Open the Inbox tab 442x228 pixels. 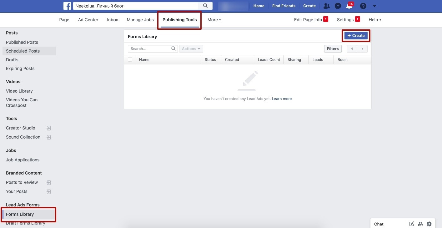click(x=113, y=20)
